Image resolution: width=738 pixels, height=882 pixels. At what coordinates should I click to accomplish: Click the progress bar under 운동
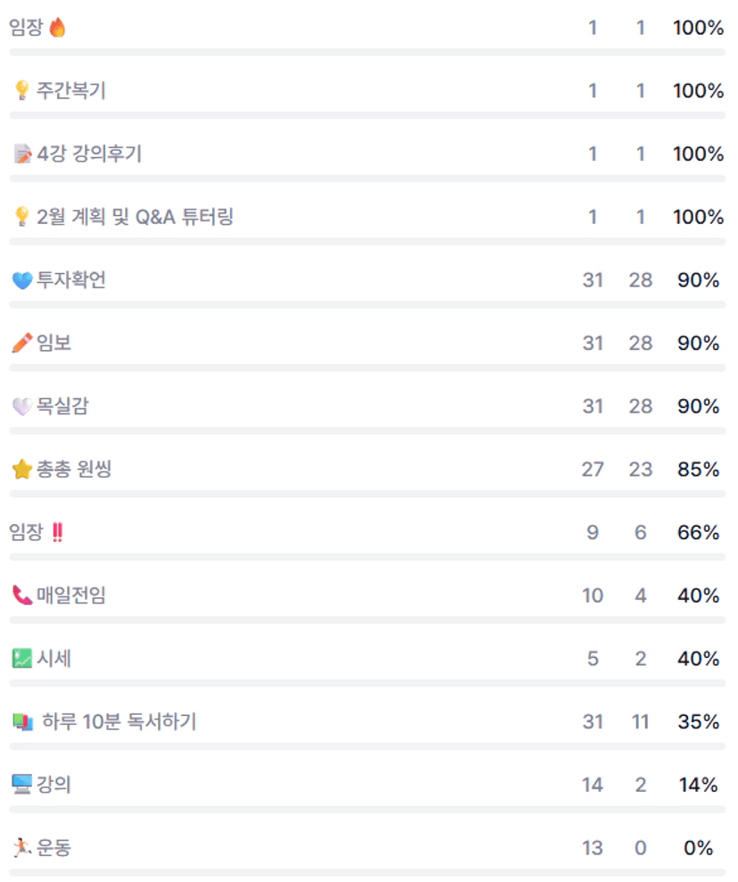coord(368,871)
